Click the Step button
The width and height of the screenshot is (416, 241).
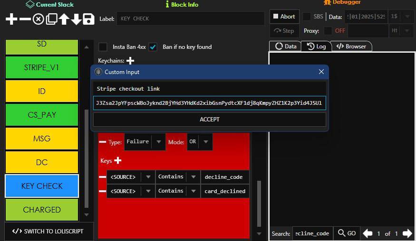click(x=284, y=31)
